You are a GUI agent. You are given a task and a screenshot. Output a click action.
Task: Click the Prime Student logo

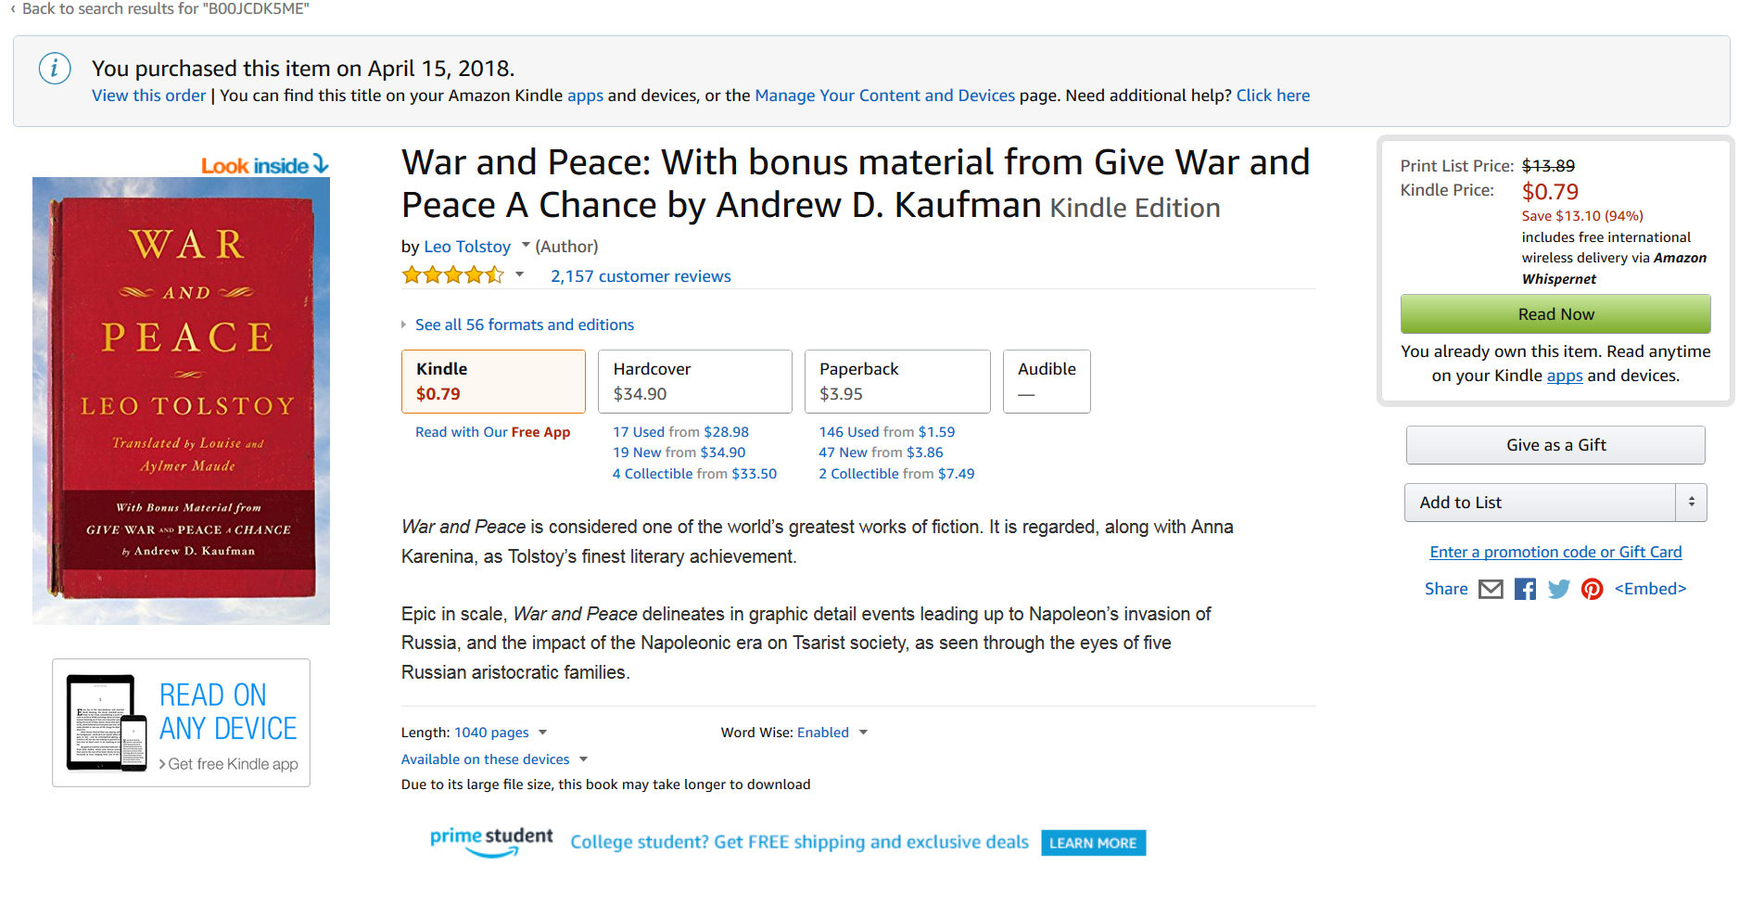click(x=491, y=841)
